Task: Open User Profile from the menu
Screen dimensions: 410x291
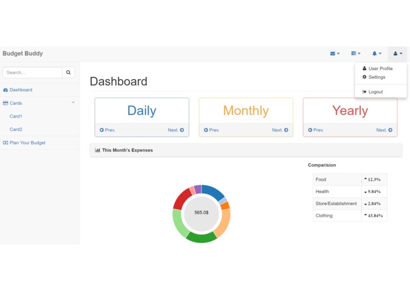Action: coord(381,69)
